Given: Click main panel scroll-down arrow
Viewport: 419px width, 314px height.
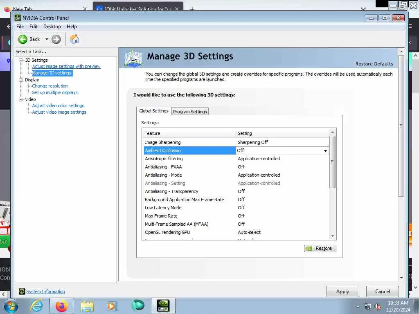Looking at the screenshot, I should coord(401,278).
